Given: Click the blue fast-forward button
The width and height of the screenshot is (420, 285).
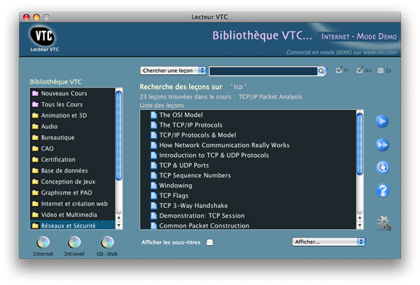Looking at the screenshot, I should [x=382, y=145].
